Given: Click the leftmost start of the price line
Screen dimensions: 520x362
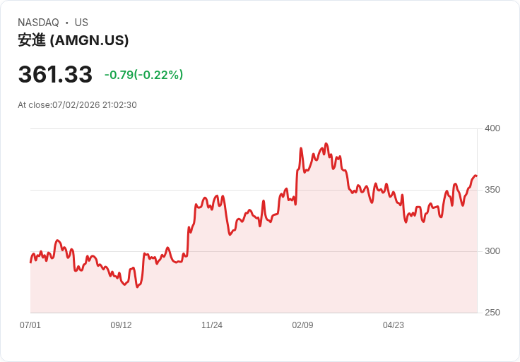Looking at the screenshot, I should click(30, 263).
